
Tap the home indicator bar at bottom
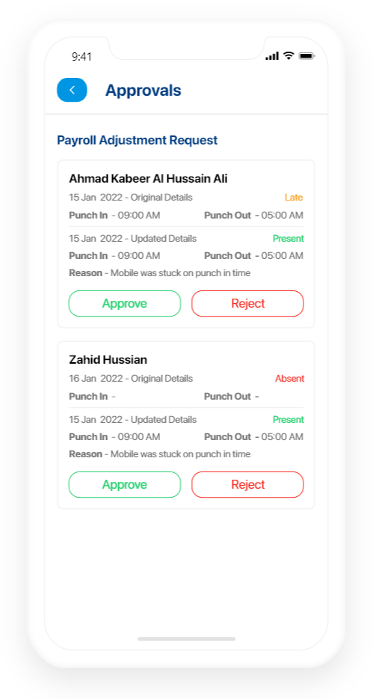(x=187, y=639)
